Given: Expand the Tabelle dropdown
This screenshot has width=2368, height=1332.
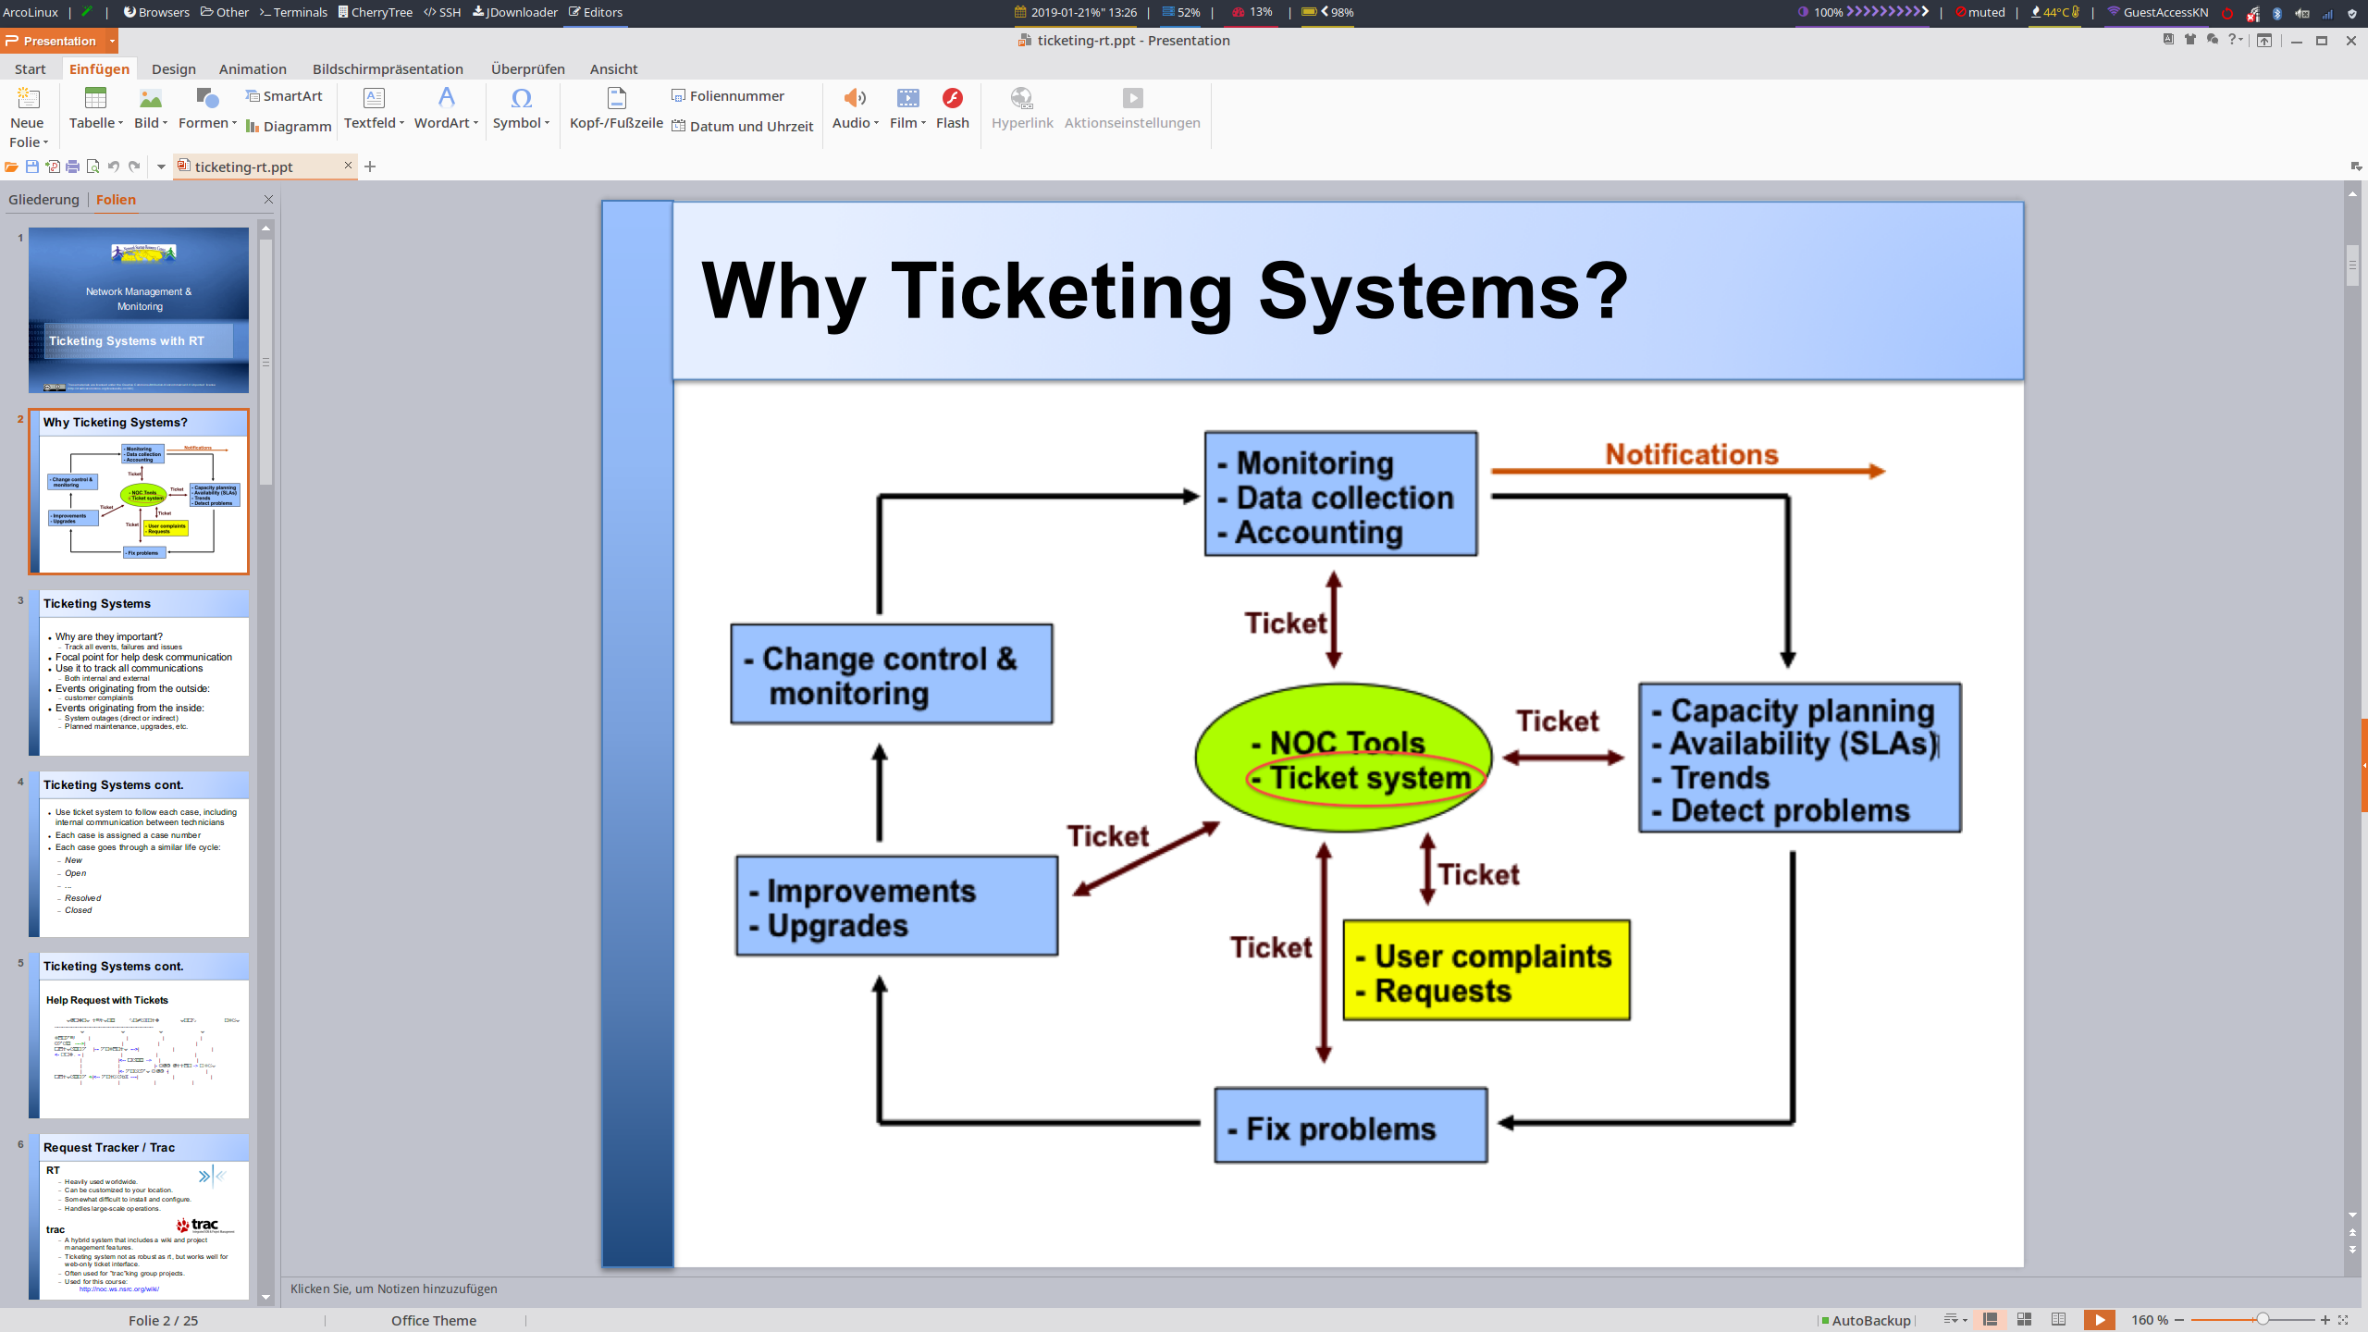Looking at the screenshot, I should point(120,123).
